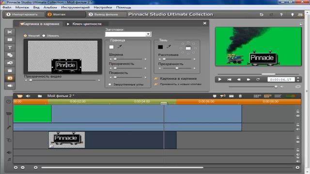Pick shadow color with the Тень eyedropper
310x174 pixels.
169,46
